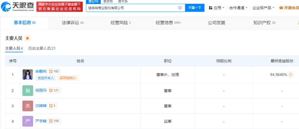Expand the 企业级产品 dropdown

click(263, 8)
